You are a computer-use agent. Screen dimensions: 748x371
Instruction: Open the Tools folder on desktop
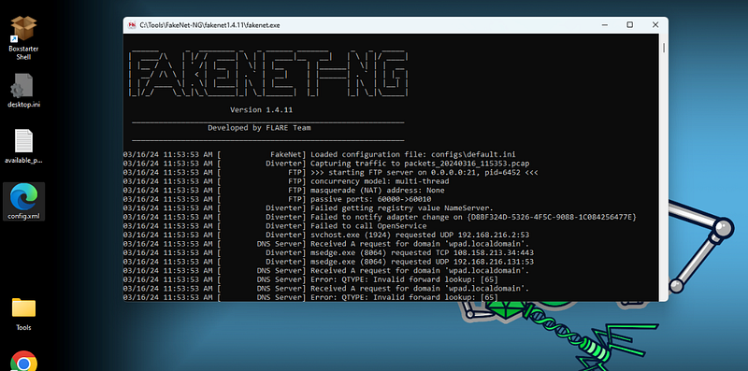(23, 314)
